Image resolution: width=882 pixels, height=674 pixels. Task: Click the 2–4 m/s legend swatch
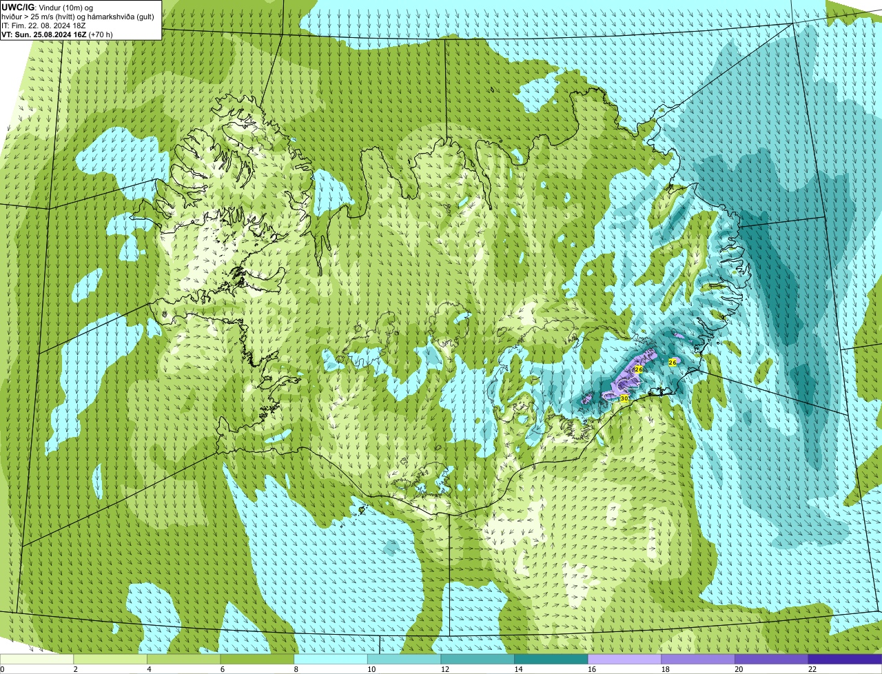coord(110,660)
